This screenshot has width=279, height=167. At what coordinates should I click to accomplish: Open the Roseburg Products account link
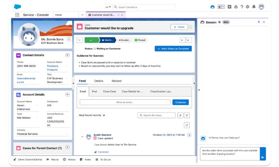click(52, 68)
